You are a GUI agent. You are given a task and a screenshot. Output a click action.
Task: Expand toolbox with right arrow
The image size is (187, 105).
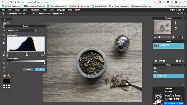coord(9,19)
